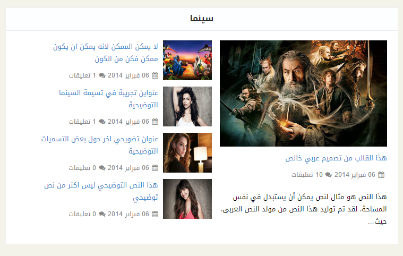This screenshot has height=256, width=403.
Task: Click date under 'عنوان تضويحي اخر' article
Action: pyautogui.click(x=128, y=168)
